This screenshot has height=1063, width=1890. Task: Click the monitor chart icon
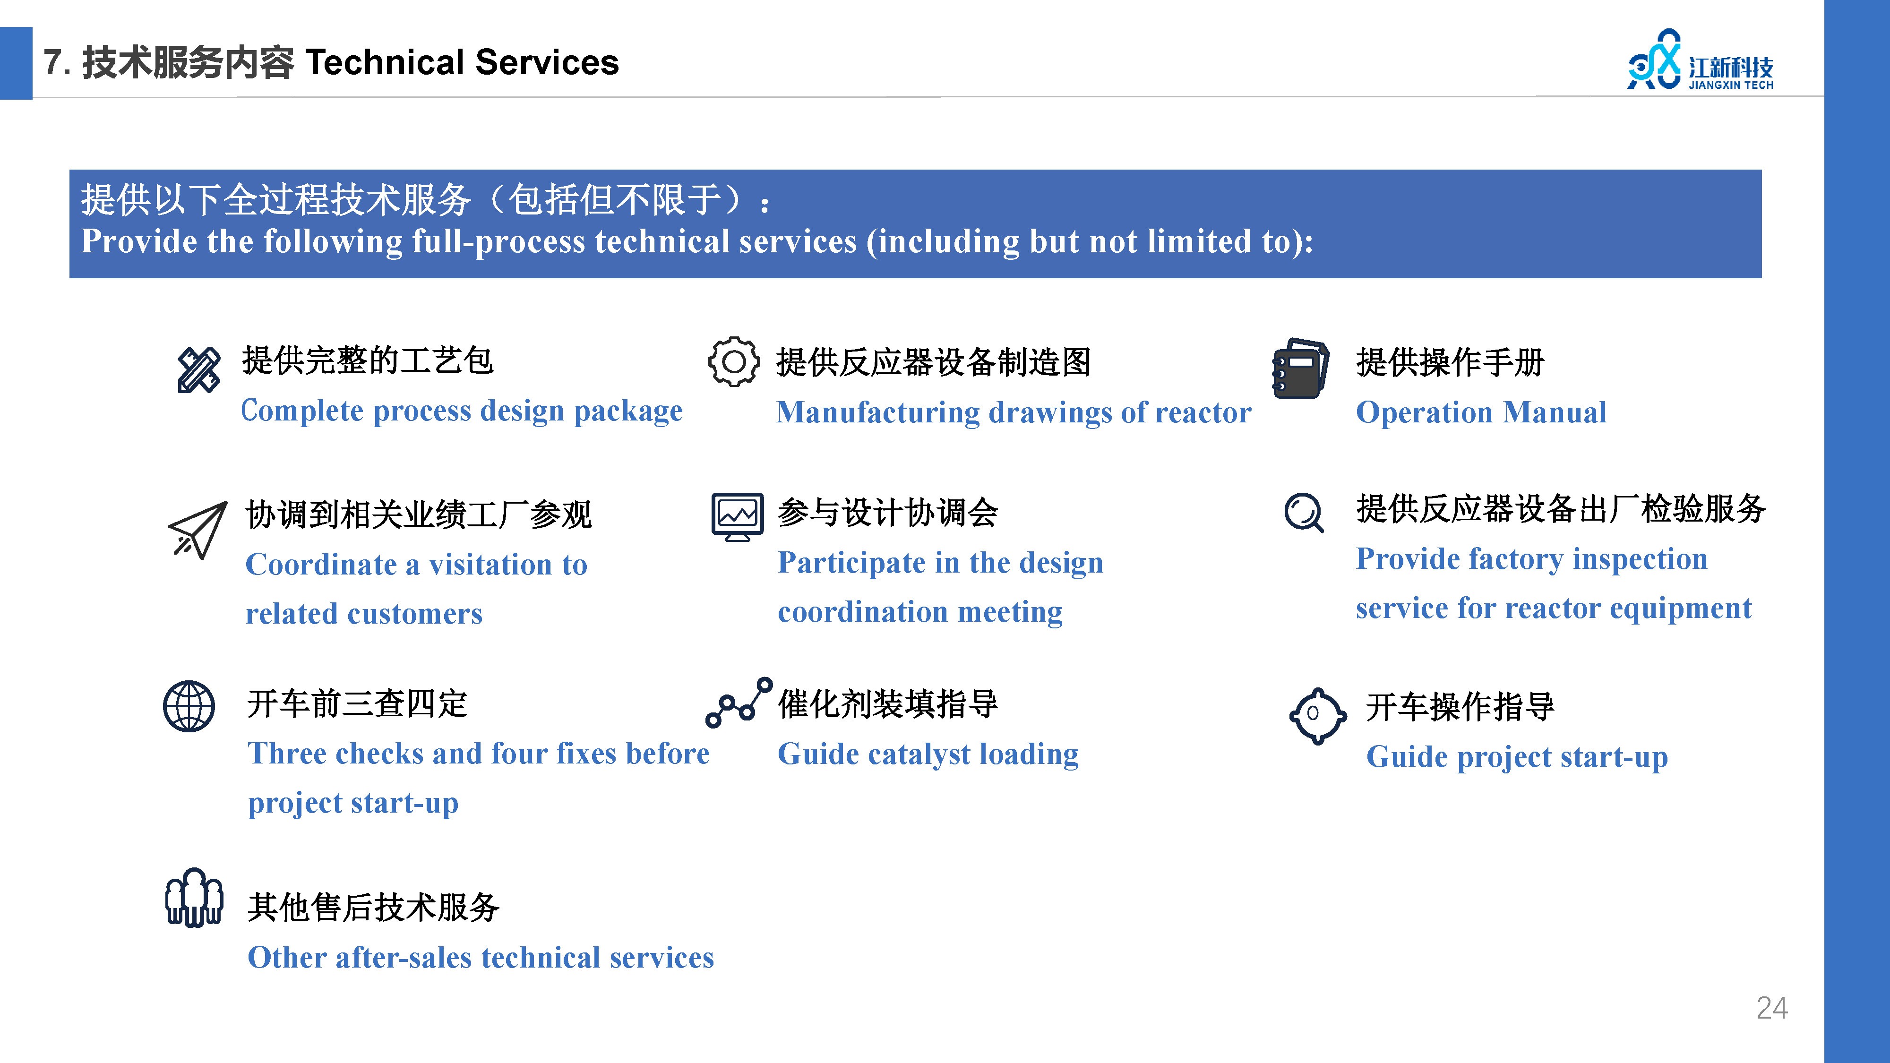[738, 516]
